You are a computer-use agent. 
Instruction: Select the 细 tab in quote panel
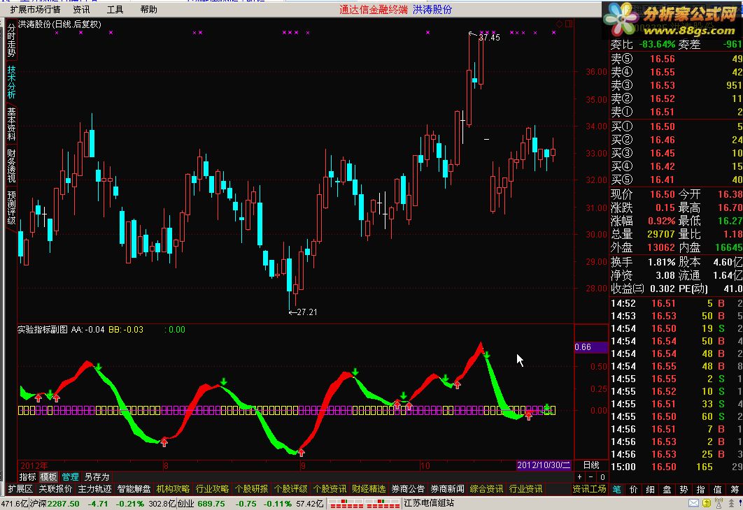[x=651, y=490]
